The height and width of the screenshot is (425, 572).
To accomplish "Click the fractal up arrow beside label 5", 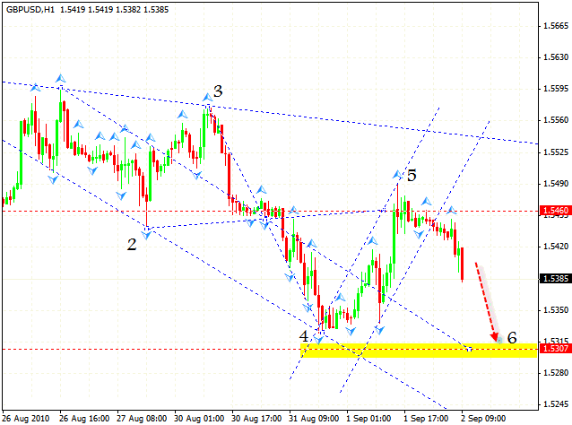I will (x=398, y=175).
